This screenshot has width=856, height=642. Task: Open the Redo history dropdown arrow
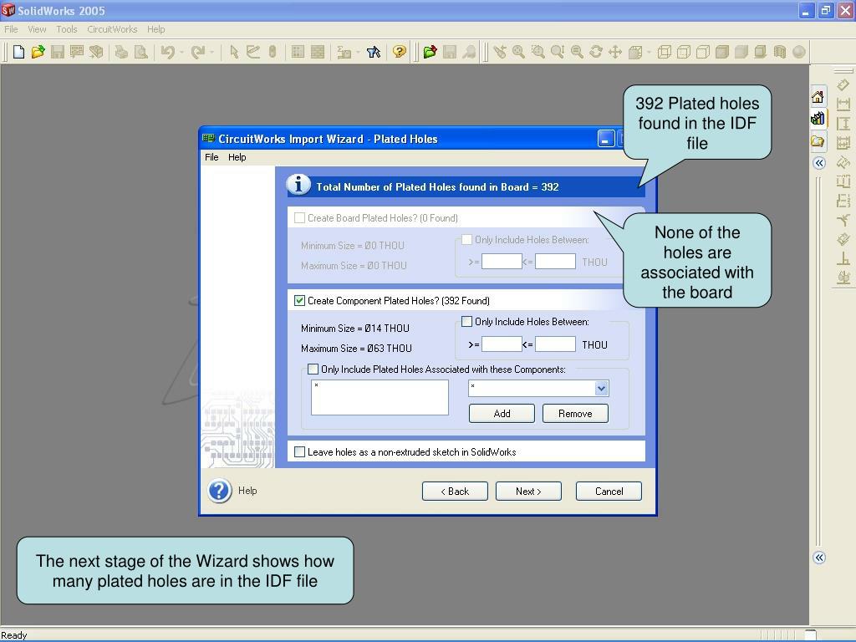211,52
